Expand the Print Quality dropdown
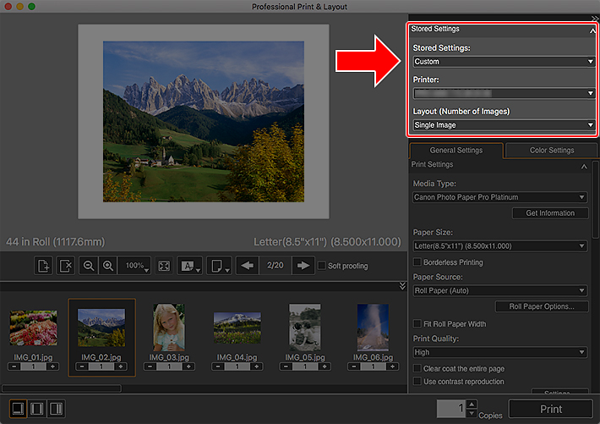600x424 pixels. [499, 352]
